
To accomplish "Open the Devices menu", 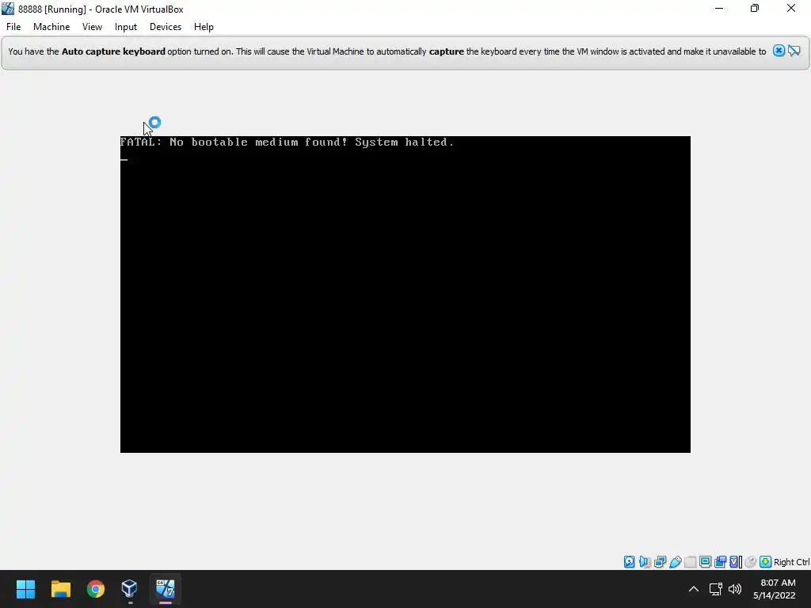I will click(166, 27).
